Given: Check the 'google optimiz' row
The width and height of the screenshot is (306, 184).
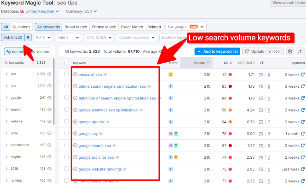Looking at the screenshot, I should 66,122.
